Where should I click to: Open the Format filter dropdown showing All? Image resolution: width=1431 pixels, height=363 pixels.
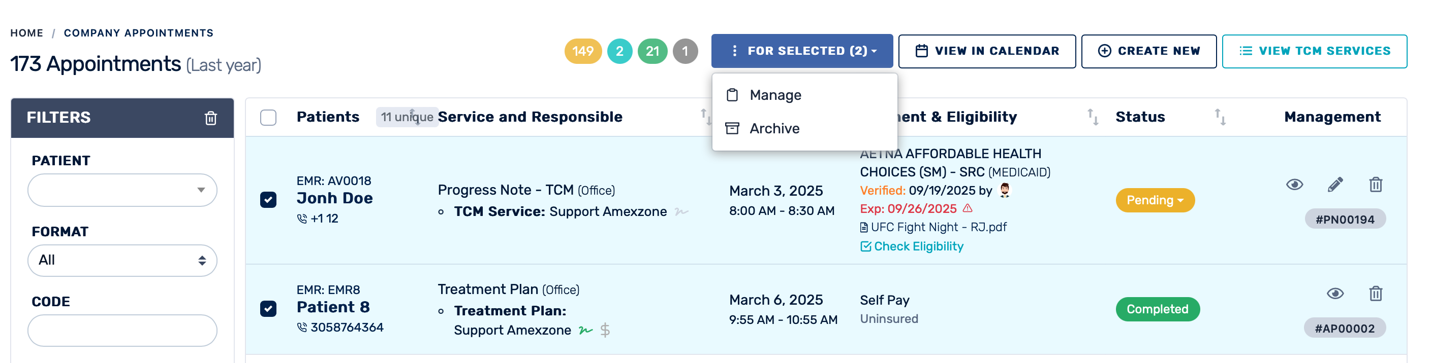(x=122, y=261)
